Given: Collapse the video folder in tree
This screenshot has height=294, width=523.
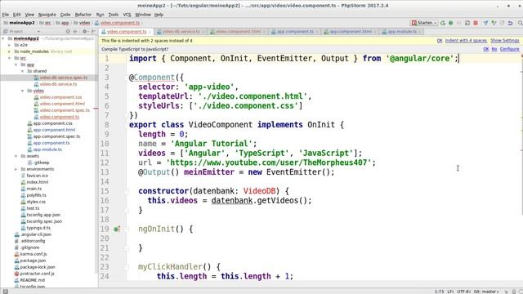Looking at the screenshot, I should (x=22, y=91).
